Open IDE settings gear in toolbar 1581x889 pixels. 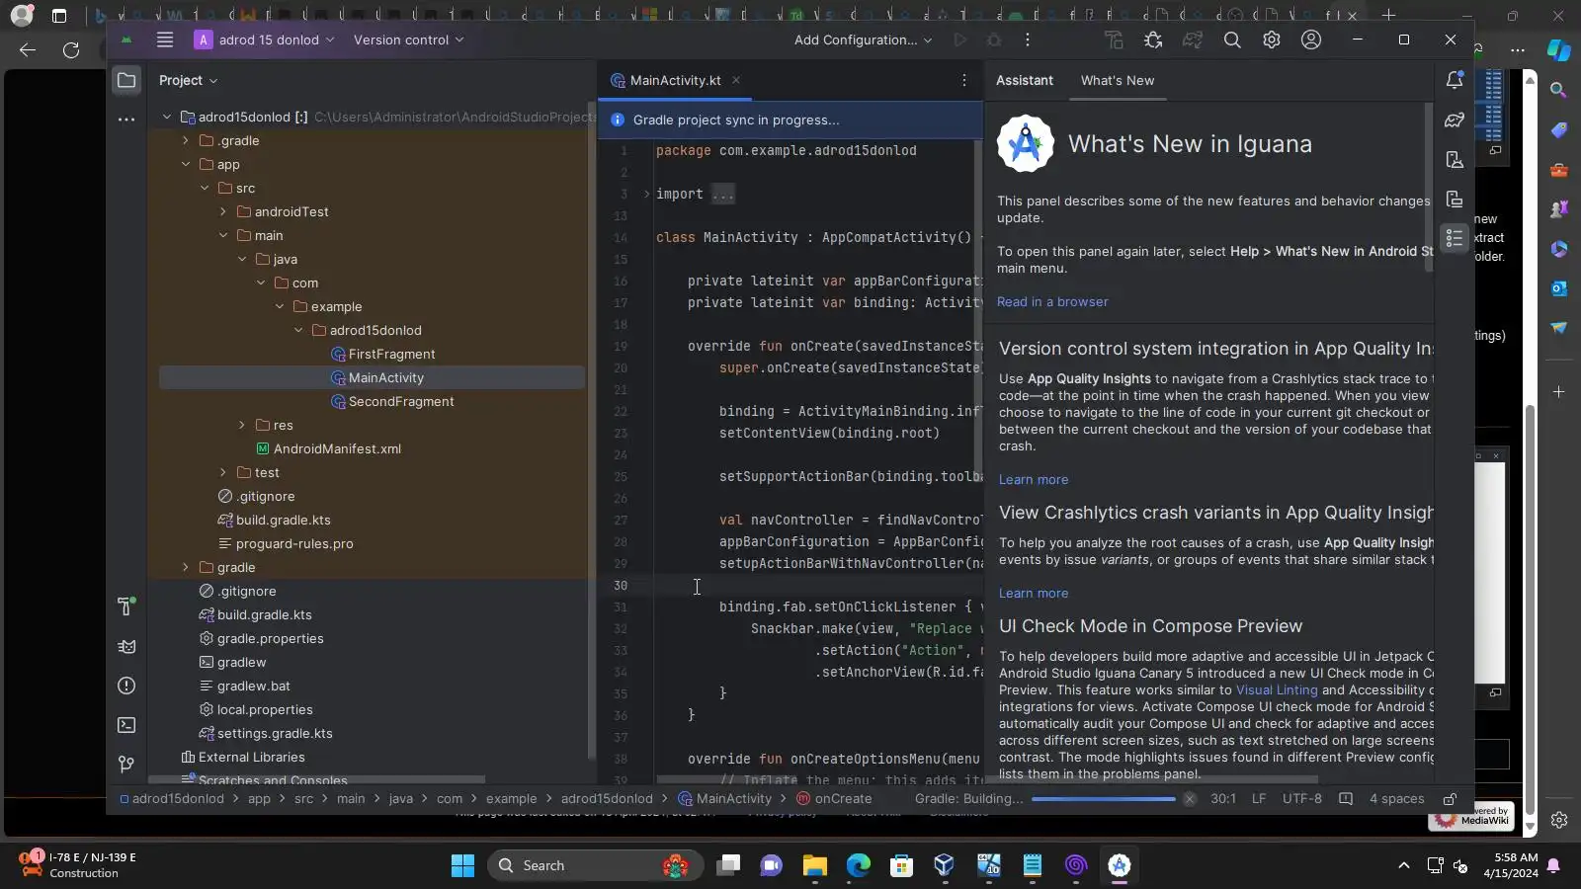pos(1272,40)
